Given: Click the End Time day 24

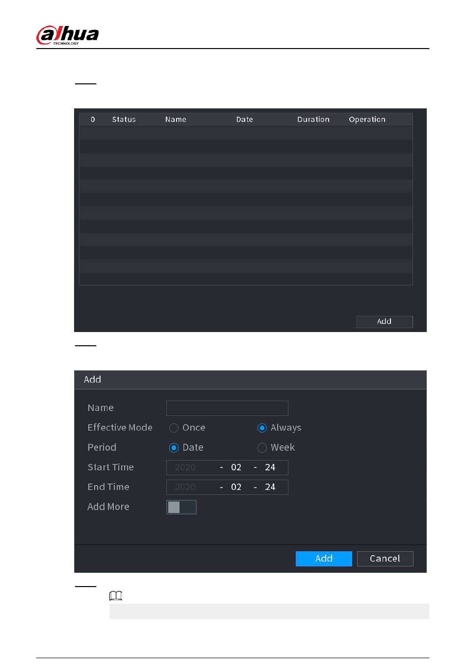Looking at the screenshot, I should point(270,487).
